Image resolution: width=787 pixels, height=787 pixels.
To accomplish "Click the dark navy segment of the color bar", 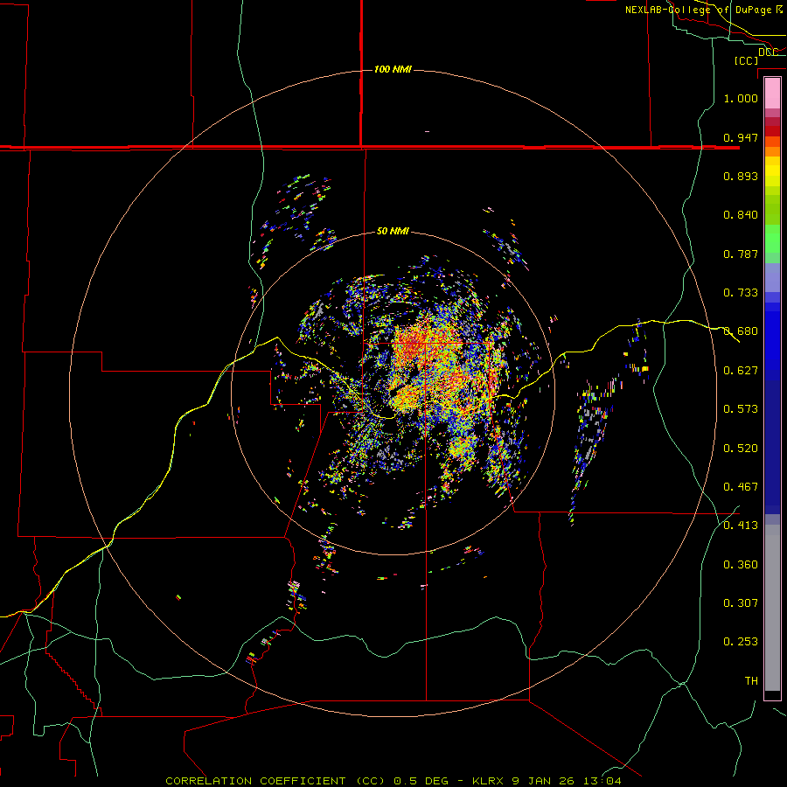I will coord(772,442).
